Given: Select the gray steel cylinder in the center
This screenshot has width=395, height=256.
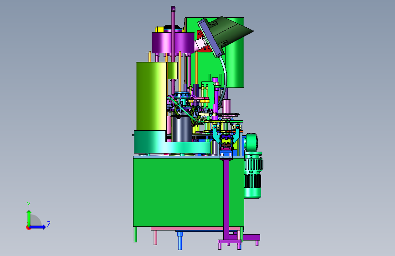Looking at the screenshot, I should 182,129.
